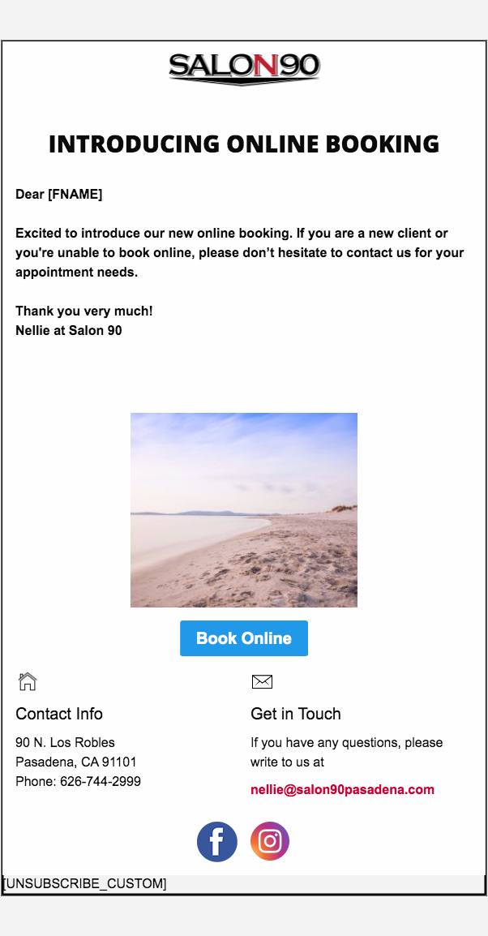The width and height of the screenshot is (488, 936).
Task: Click the Nellie at Salon 90 signature
Action: pyautogui.click(x=69, y=330)
